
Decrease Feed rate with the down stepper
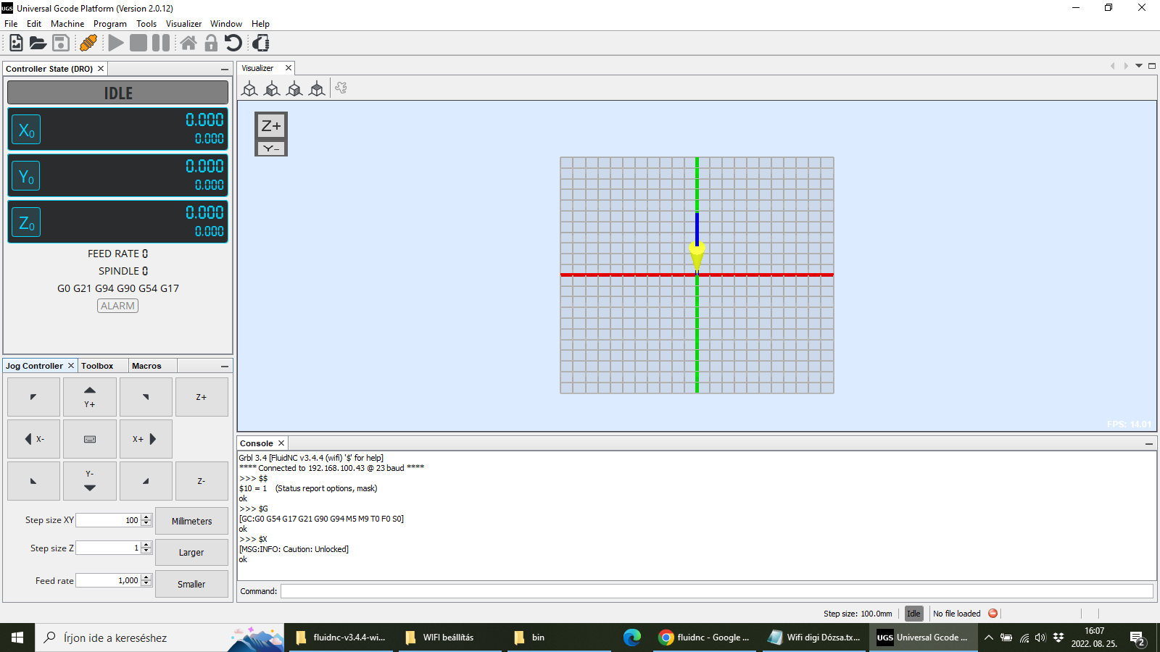[146, 584]
